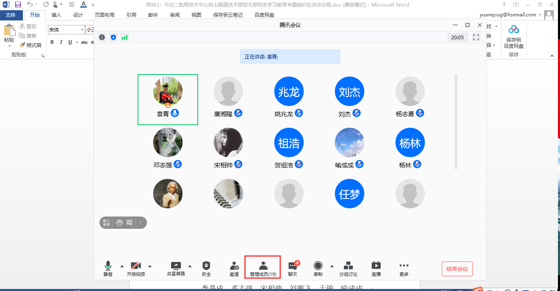Open the font color button in quick access bar
Screen dimensions: 560x291
(x=84, y=5)
